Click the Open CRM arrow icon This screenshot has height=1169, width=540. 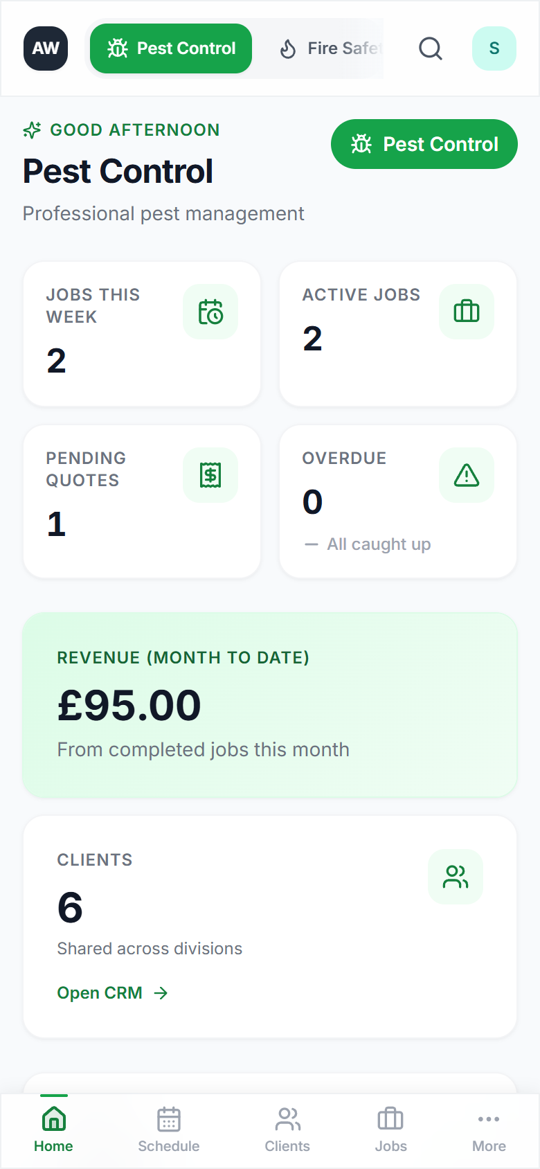point(161,993)
